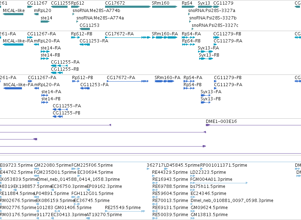Click the SRm160-RA transcript label
This screenshot has height=220, width=301.
pos(165,34)
